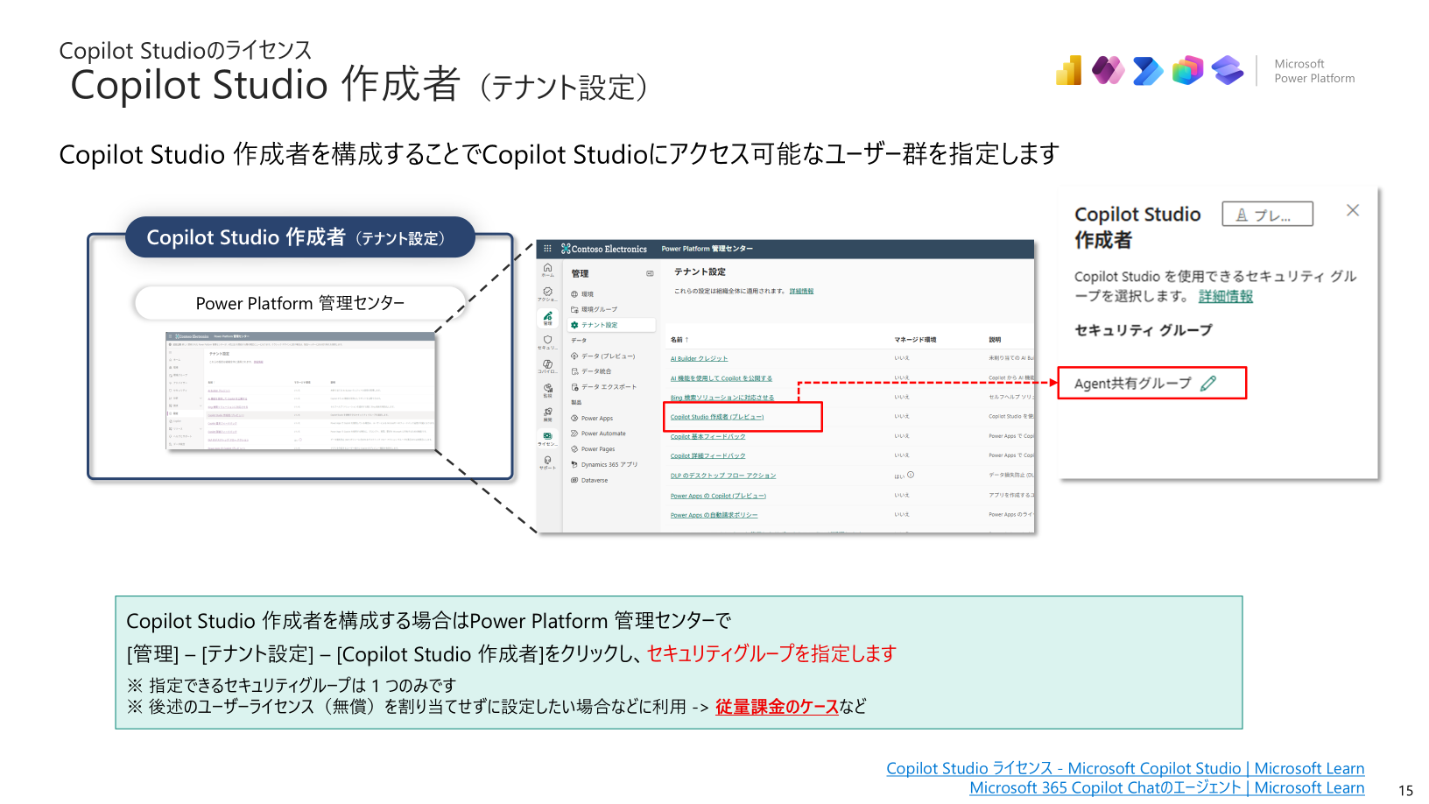Viewport: 1429px width, 804px height.
Task: Open データ エクスポート menu item
Action: click(603, 387)
